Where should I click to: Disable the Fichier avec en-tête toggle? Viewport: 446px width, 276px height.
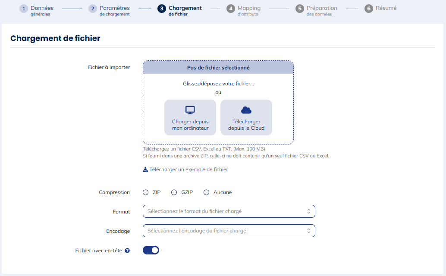pyautogui.click(x=151, y=250)
